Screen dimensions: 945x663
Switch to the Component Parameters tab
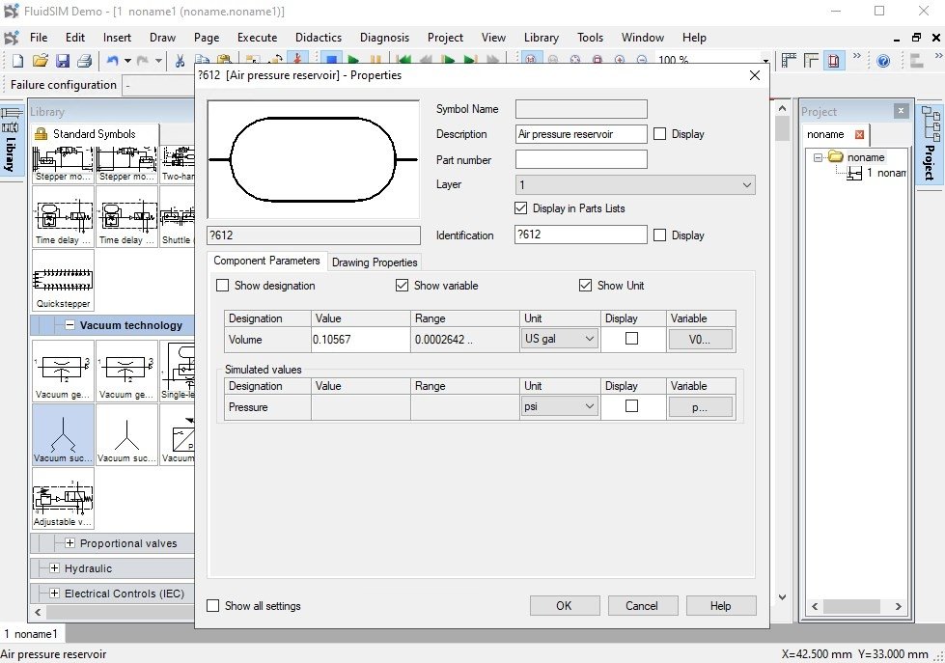[x=266, y=261]
